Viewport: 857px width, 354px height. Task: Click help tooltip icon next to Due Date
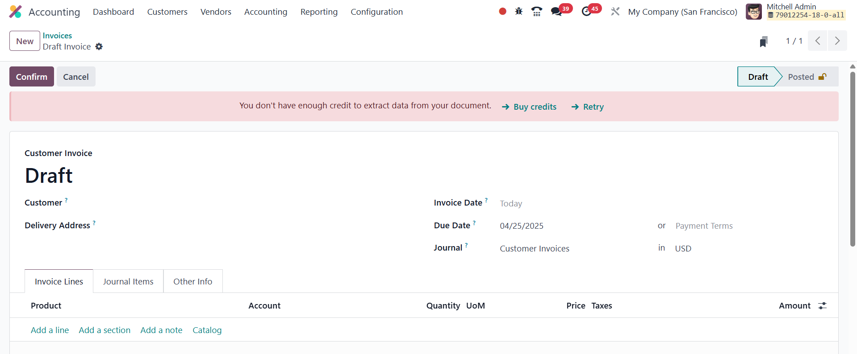coord(474,223)
